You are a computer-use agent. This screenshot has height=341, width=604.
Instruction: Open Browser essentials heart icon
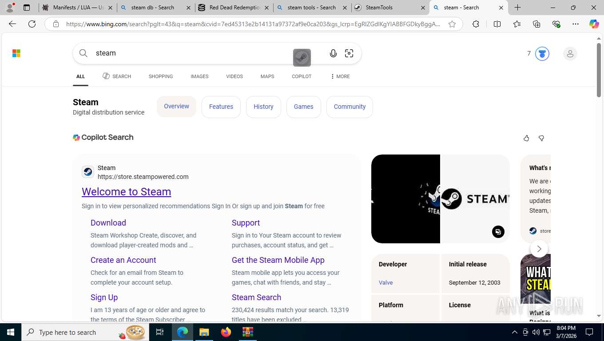(x=556, y=24)
